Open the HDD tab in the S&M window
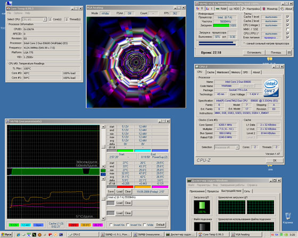Viewport: 298px width, 238px height. [234, 8]
